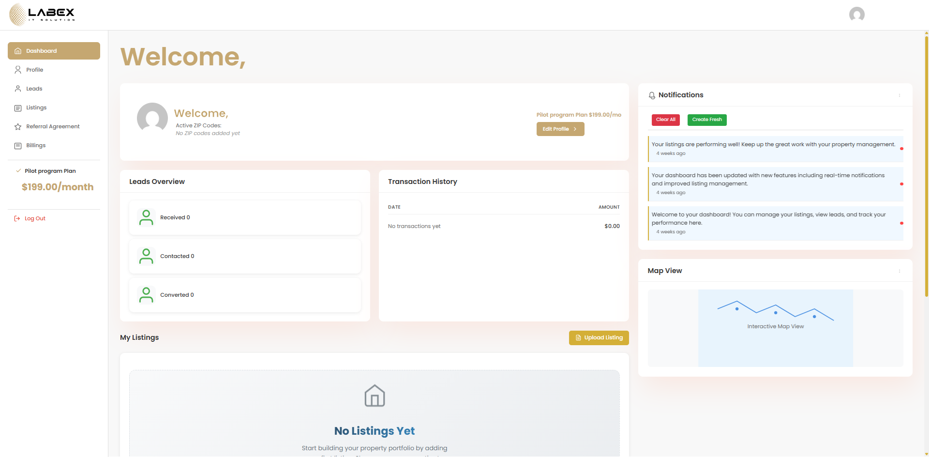The width and height of the screenshot is (929, 457).
Task: Go to Profile in the sidebar
Action: tap(34, 70)
